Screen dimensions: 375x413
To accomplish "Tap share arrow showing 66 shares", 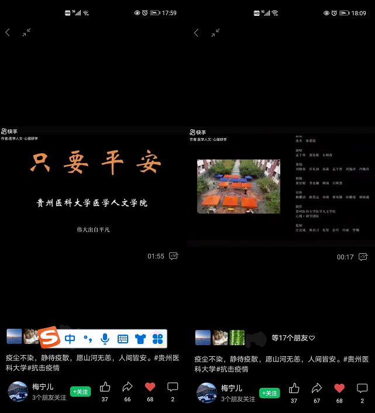I will [128, 387].
